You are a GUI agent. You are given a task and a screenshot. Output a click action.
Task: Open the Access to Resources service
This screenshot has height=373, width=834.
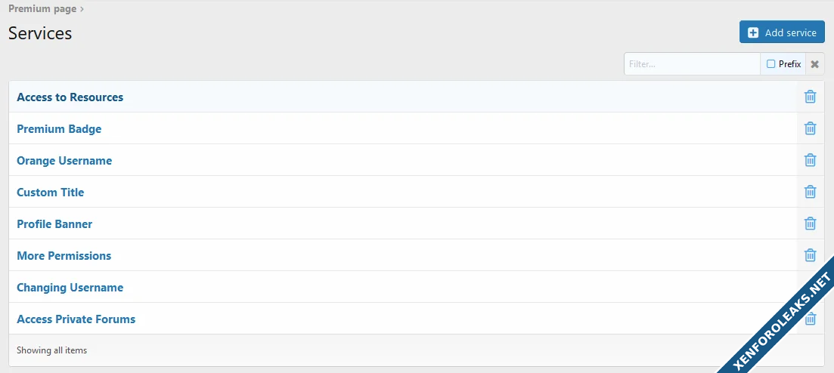click(x=70, y=97)
